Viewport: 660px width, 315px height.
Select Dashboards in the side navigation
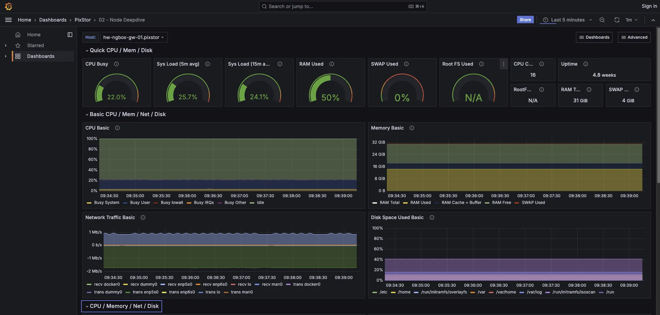[41, 56]
